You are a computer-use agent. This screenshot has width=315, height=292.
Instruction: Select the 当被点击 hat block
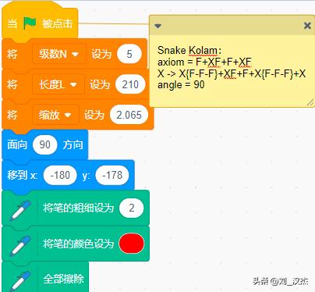tap(40, 23)
